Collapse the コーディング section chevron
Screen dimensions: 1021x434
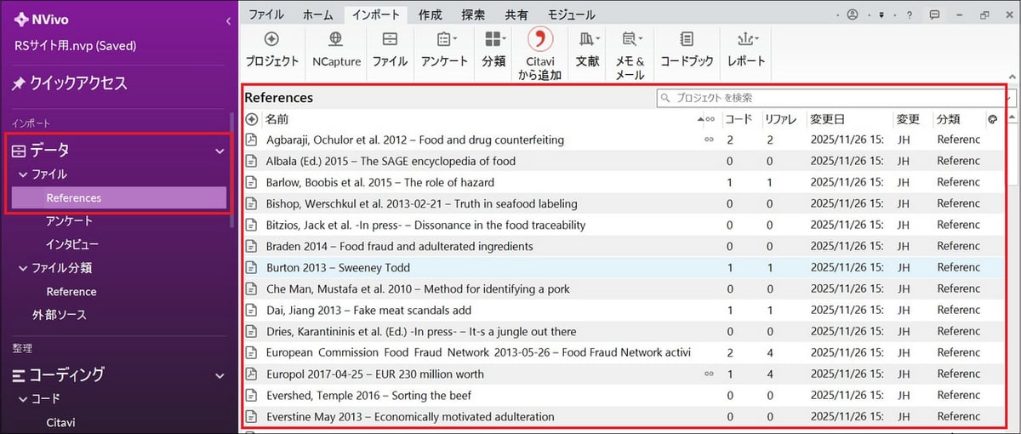click(x=220, y=374)
